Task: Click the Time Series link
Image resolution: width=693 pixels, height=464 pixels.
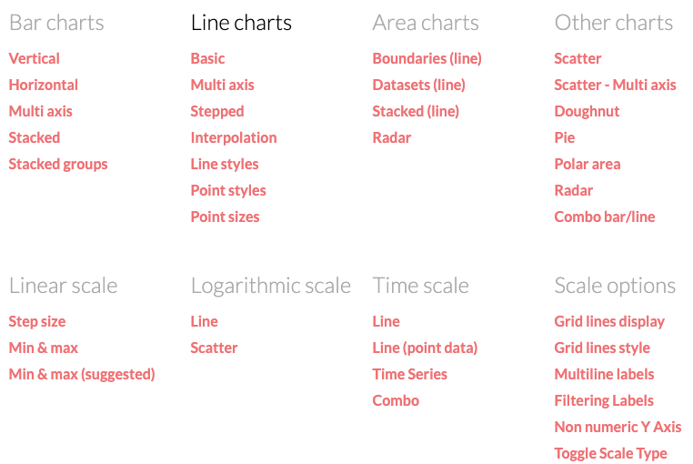Action: click(x=409, y=374)
